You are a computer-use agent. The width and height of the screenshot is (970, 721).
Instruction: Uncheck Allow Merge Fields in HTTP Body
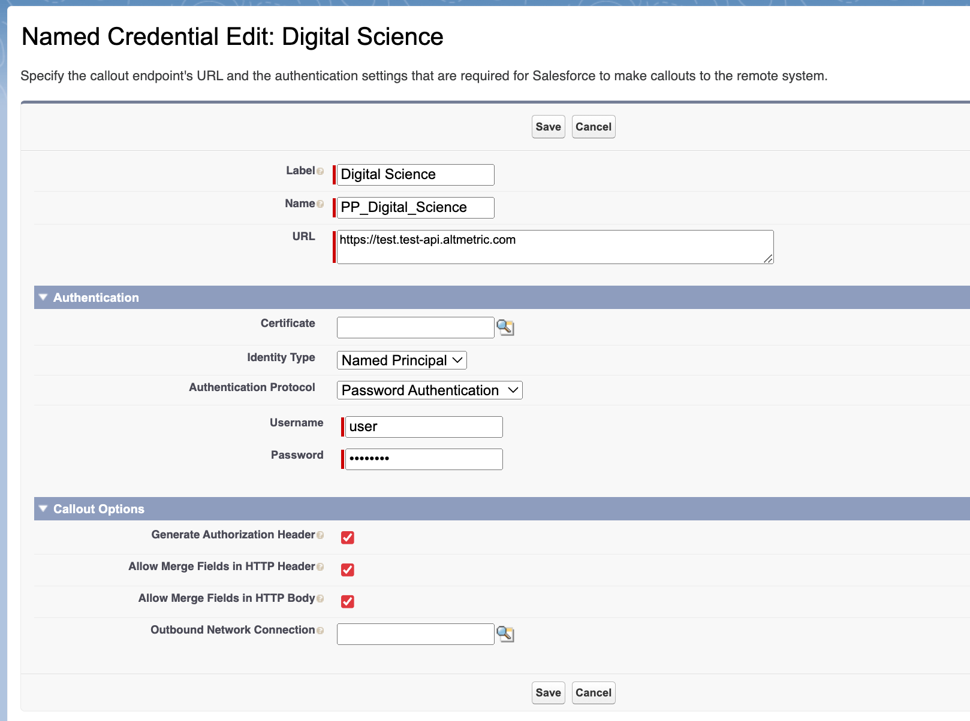point(348,601)
